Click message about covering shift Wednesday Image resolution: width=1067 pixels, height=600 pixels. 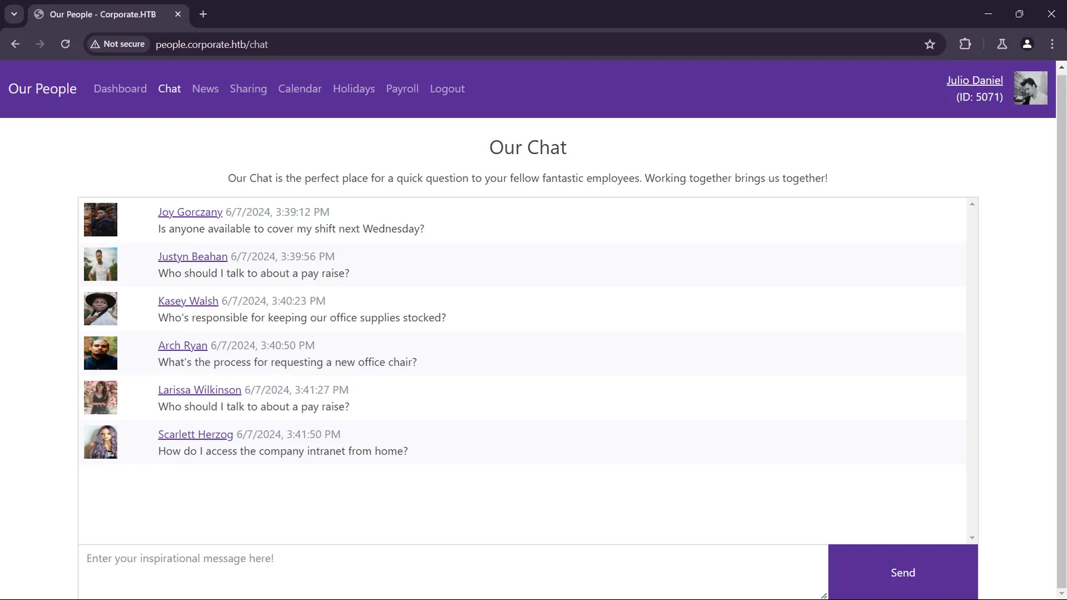coord(291,229)
